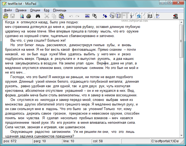Click the Save floppy disk icon
This screenshot has height=146, width=186.
pyautogui.click(x=13, y=16)
